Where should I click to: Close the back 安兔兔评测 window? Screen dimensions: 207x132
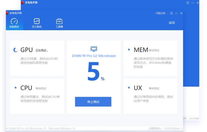point(198,3)
